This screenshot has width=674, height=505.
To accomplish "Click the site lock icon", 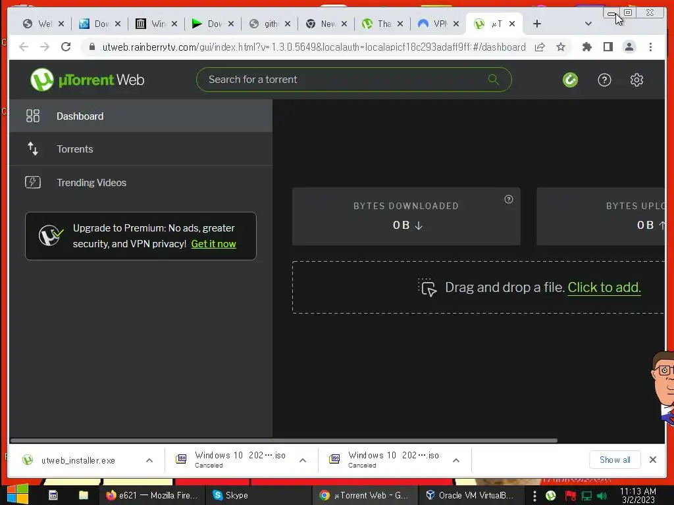I will point(91,47).
